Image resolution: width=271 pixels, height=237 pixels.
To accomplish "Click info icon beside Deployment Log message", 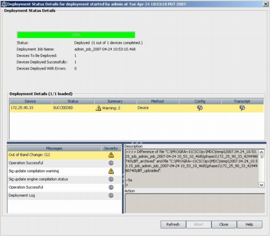I will point(111,195).
